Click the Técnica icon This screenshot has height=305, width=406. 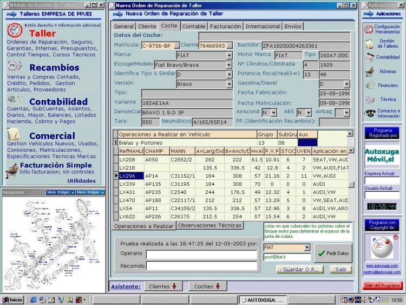pos(370,99)
